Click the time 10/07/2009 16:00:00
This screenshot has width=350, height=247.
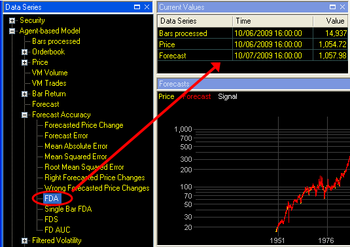point(268,56)
